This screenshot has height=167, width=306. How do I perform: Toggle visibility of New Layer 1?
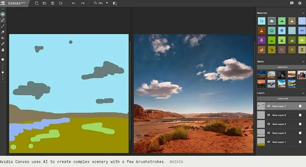pos(268,142)
